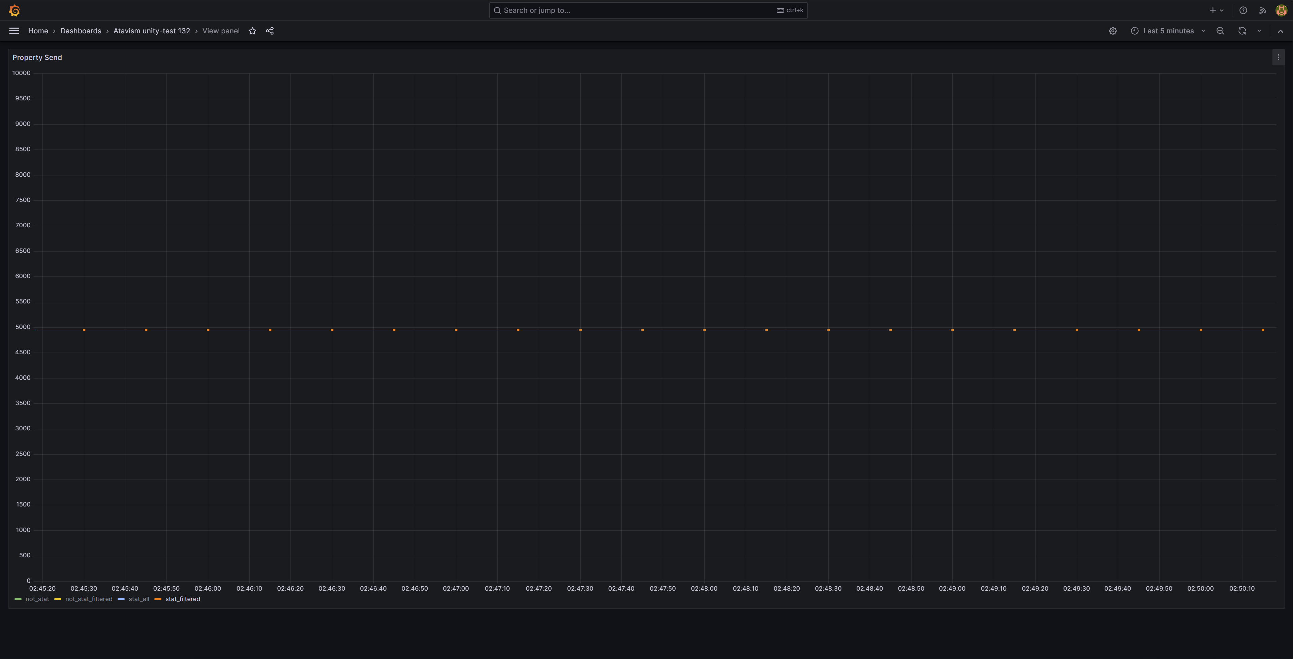This screenshot has width=1293, height=659.
Task: Toggle not_stat_filtered series visibility
Action: (x=88, y=599)
